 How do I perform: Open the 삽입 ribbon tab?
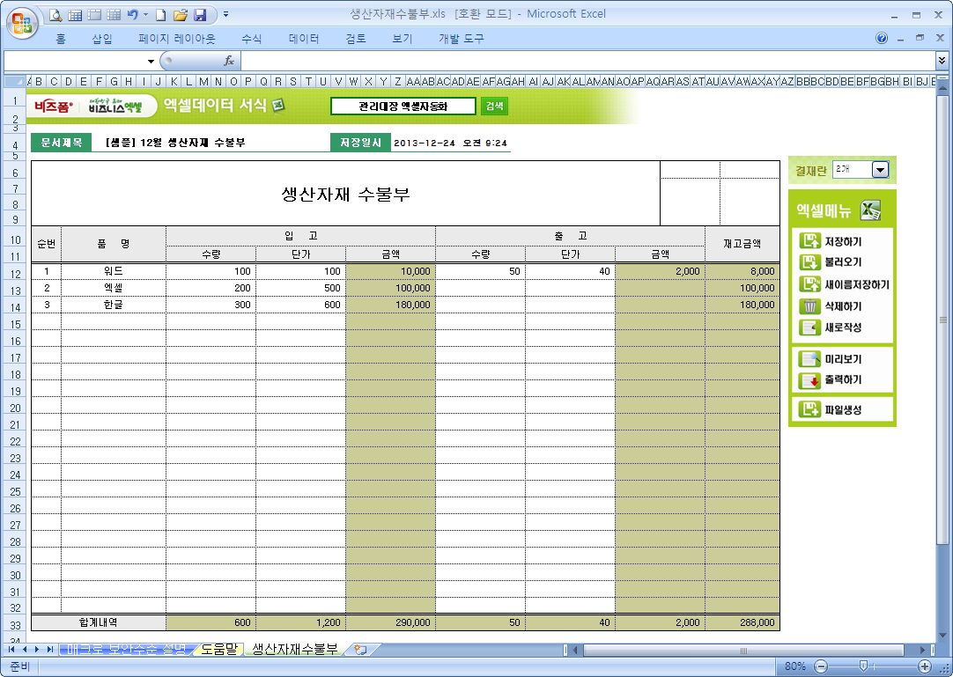[102, 39]
